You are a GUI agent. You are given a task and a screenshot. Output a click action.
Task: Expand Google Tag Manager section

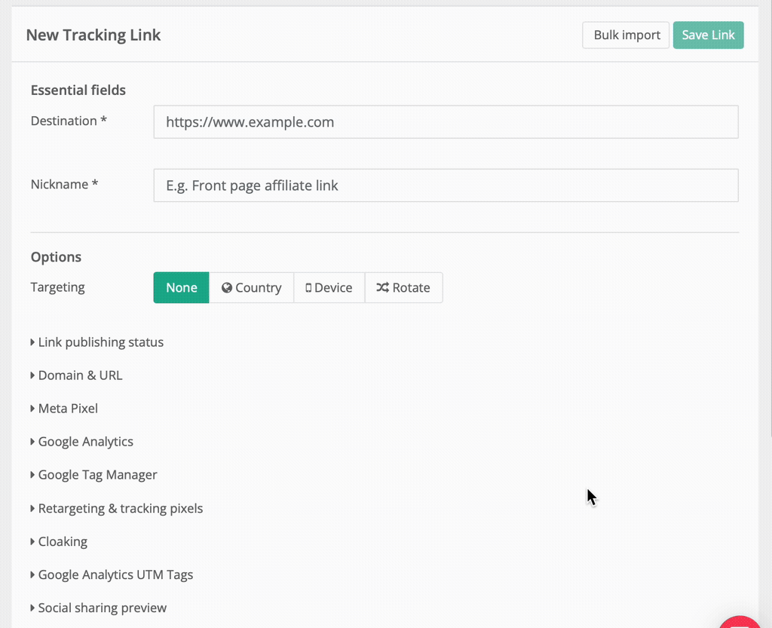97,475
